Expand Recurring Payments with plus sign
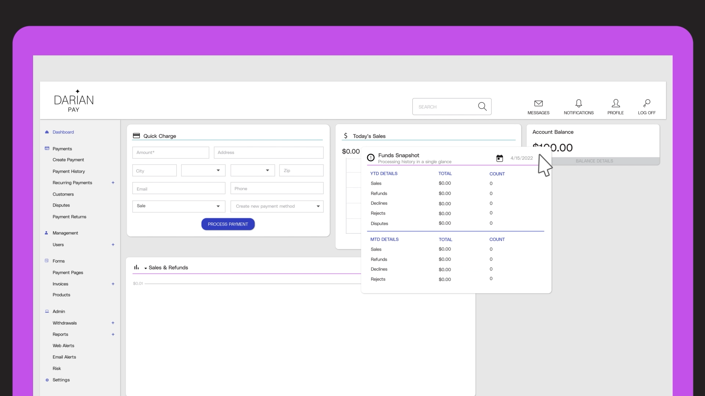The height and width of the screenshot is (396, 705). (113, 183)
